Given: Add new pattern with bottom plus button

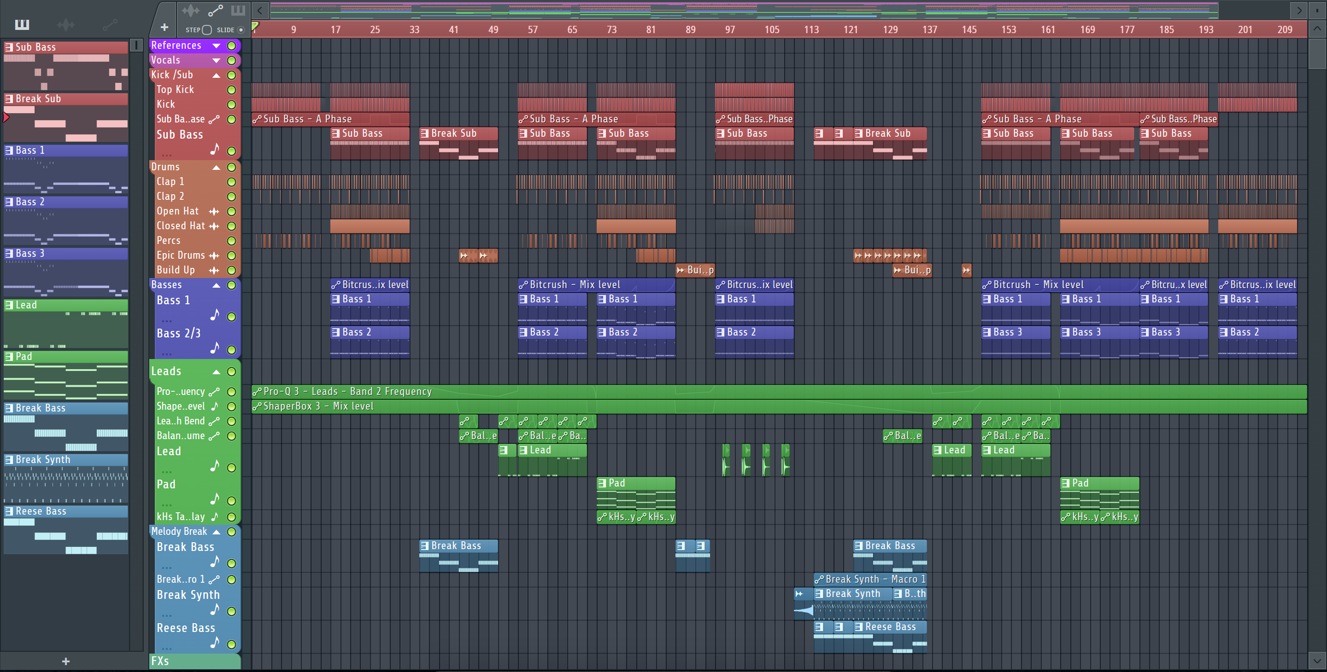Looking at the screenshot, I should pos(65,661).
